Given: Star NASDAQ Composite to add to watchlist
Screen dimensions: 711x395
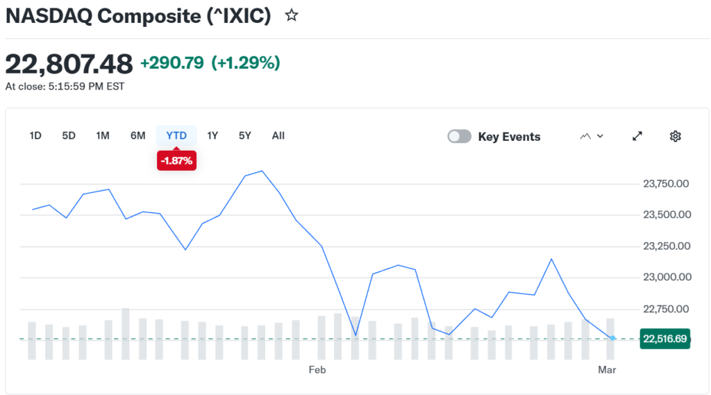Looking at the screenshot, I should click(292, 15).
